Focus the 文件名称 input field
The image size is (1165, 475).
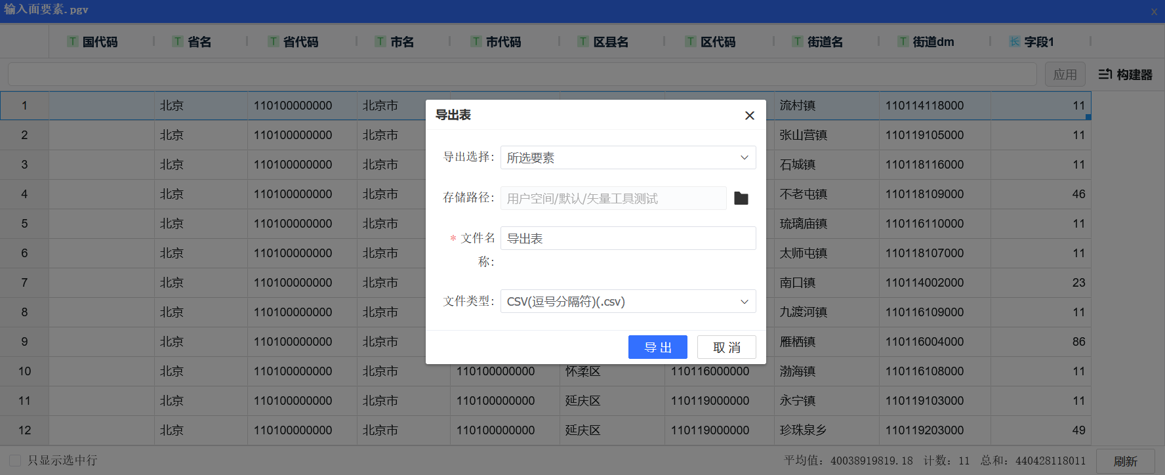coord(628,238)
